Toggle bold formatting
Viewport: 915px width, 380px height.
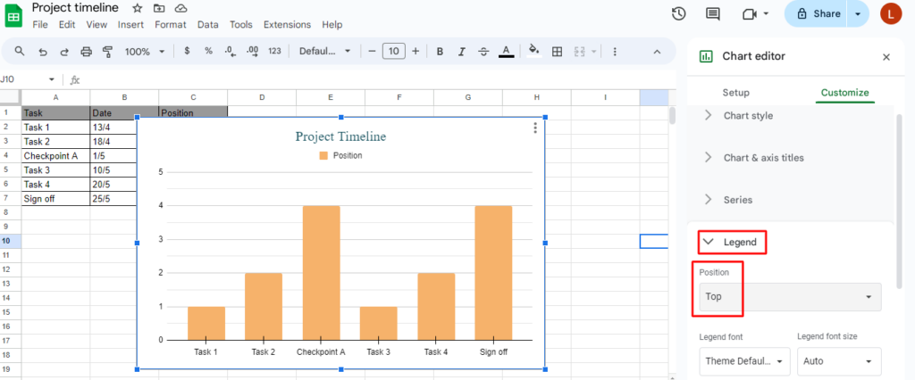pos(440,52)
